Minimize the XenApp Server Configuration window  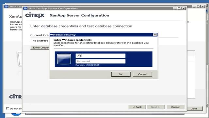point(175,9)
